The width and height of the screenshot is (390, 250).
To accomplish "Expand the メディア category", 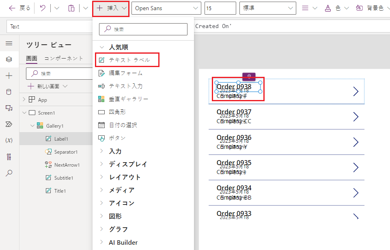I will (x=101, y=190).
